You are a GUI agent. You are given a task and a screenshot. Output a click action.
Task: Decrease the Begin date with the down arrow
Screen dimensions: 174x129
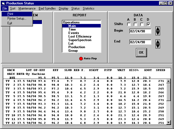click(158, 33)
